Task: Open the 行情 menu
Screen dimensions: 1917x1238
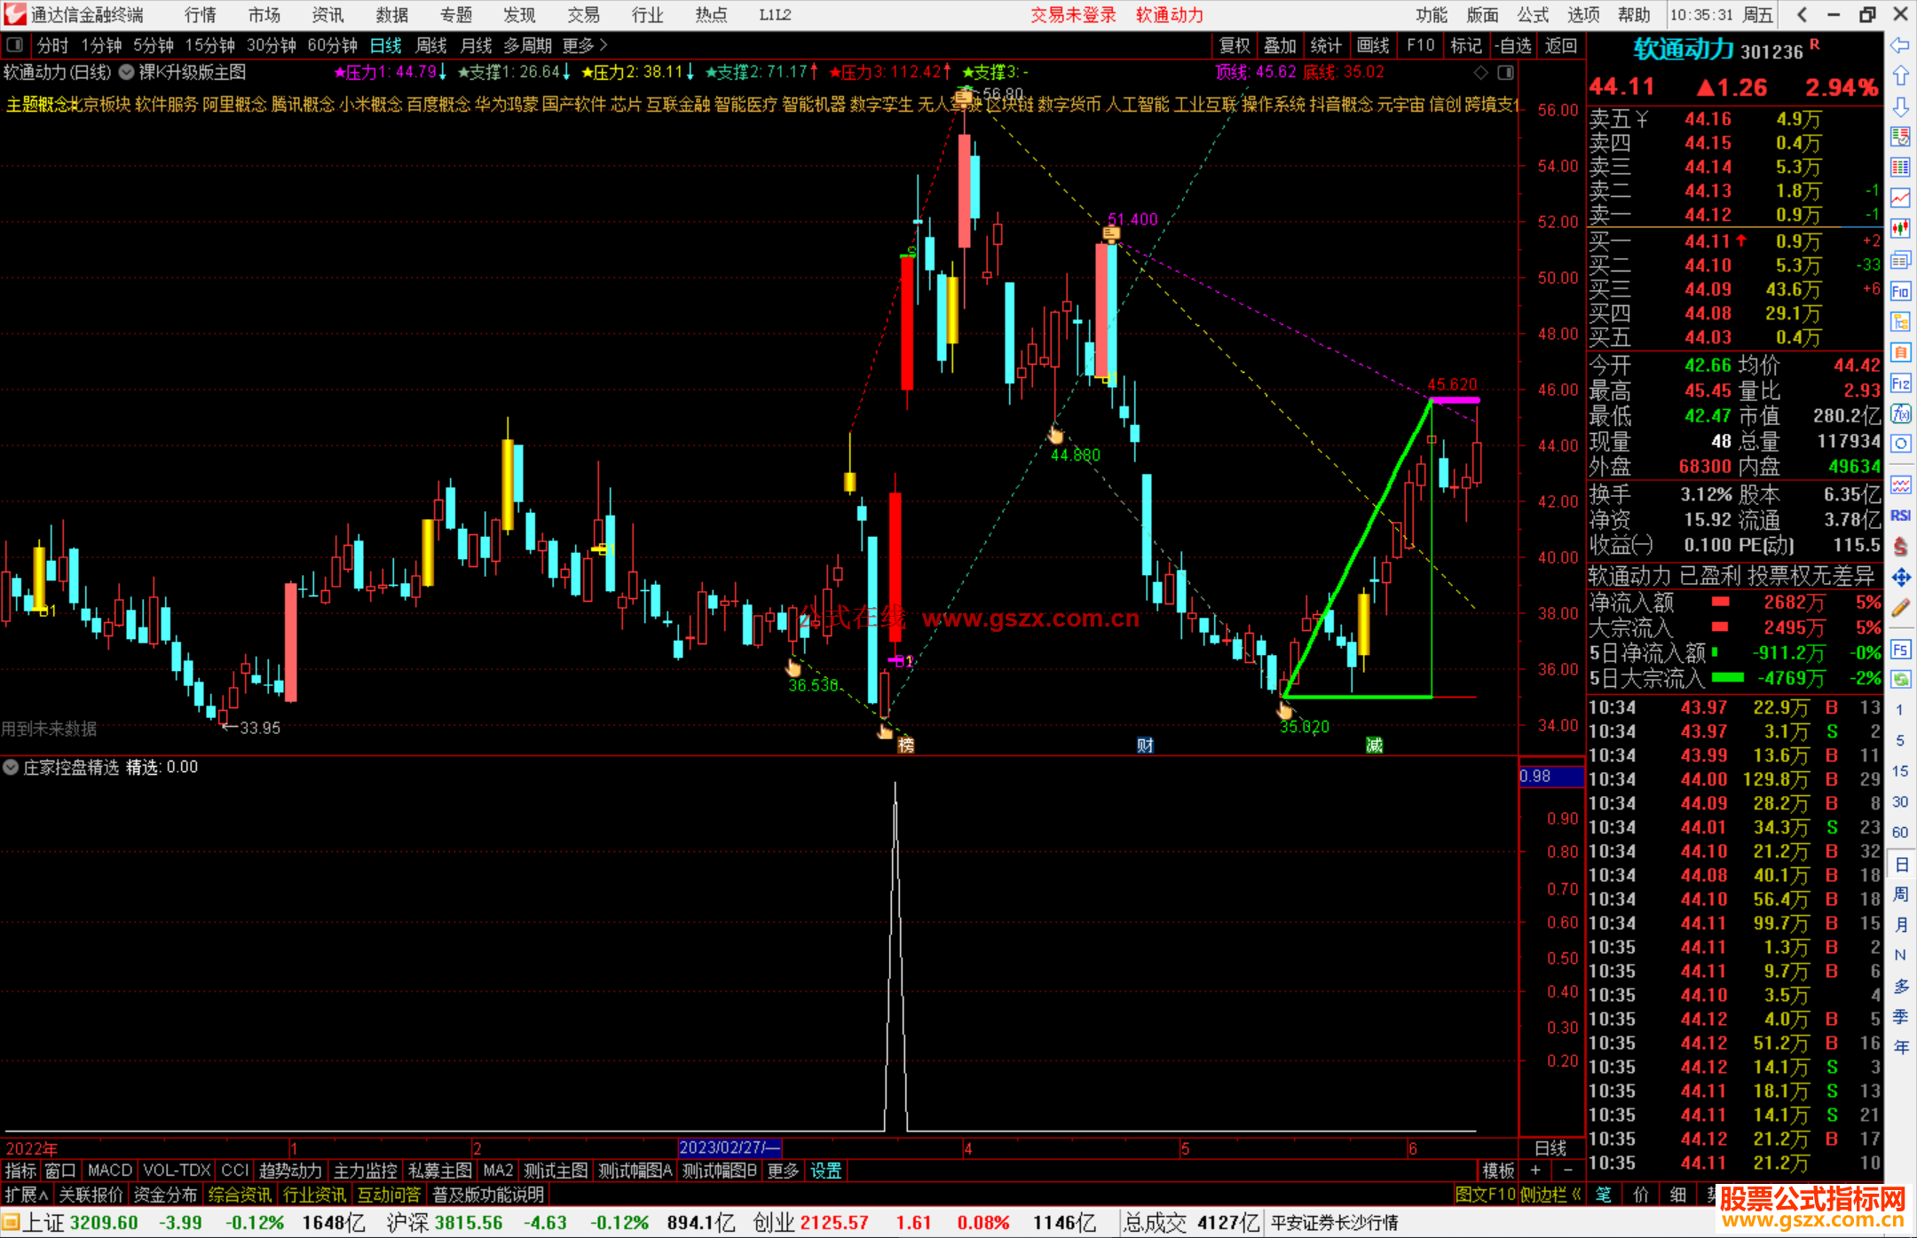Action: [x=201, y=15]
